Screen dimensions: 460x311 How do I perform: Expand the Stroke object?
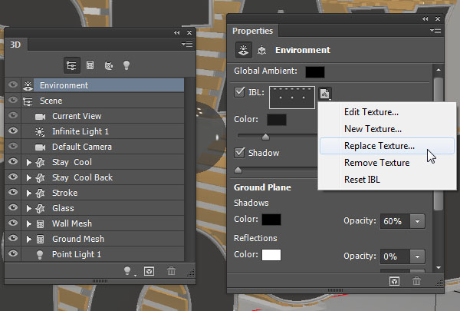pyautogui.click(x=28, y=193)
